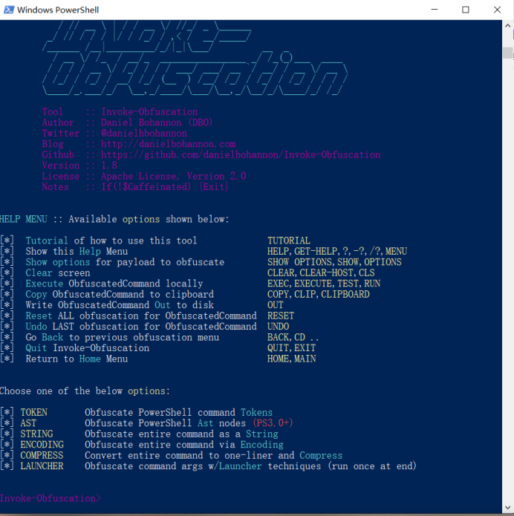The image size is (514, 516).
Task: Click the scrollbar up arrow
Action: click(507, 25)
